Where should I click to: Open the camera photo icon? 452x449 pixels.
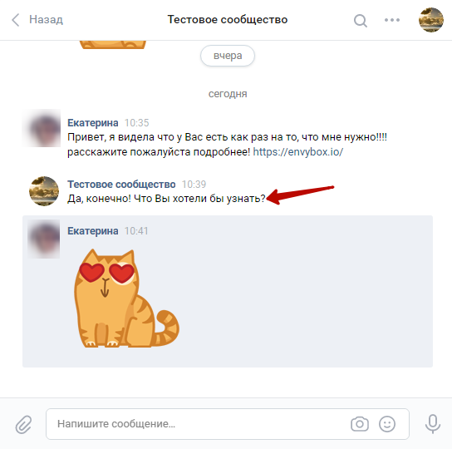coord(360,424)
